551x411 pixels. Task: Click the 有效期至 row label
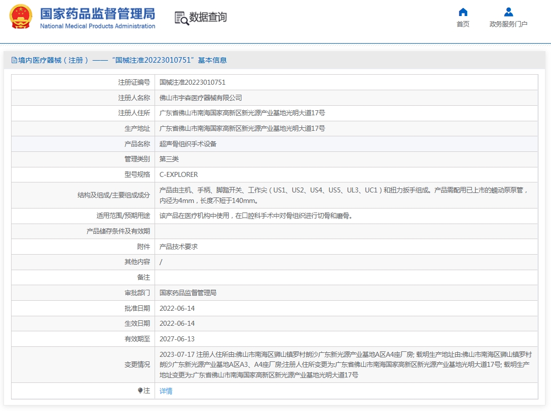137,339
